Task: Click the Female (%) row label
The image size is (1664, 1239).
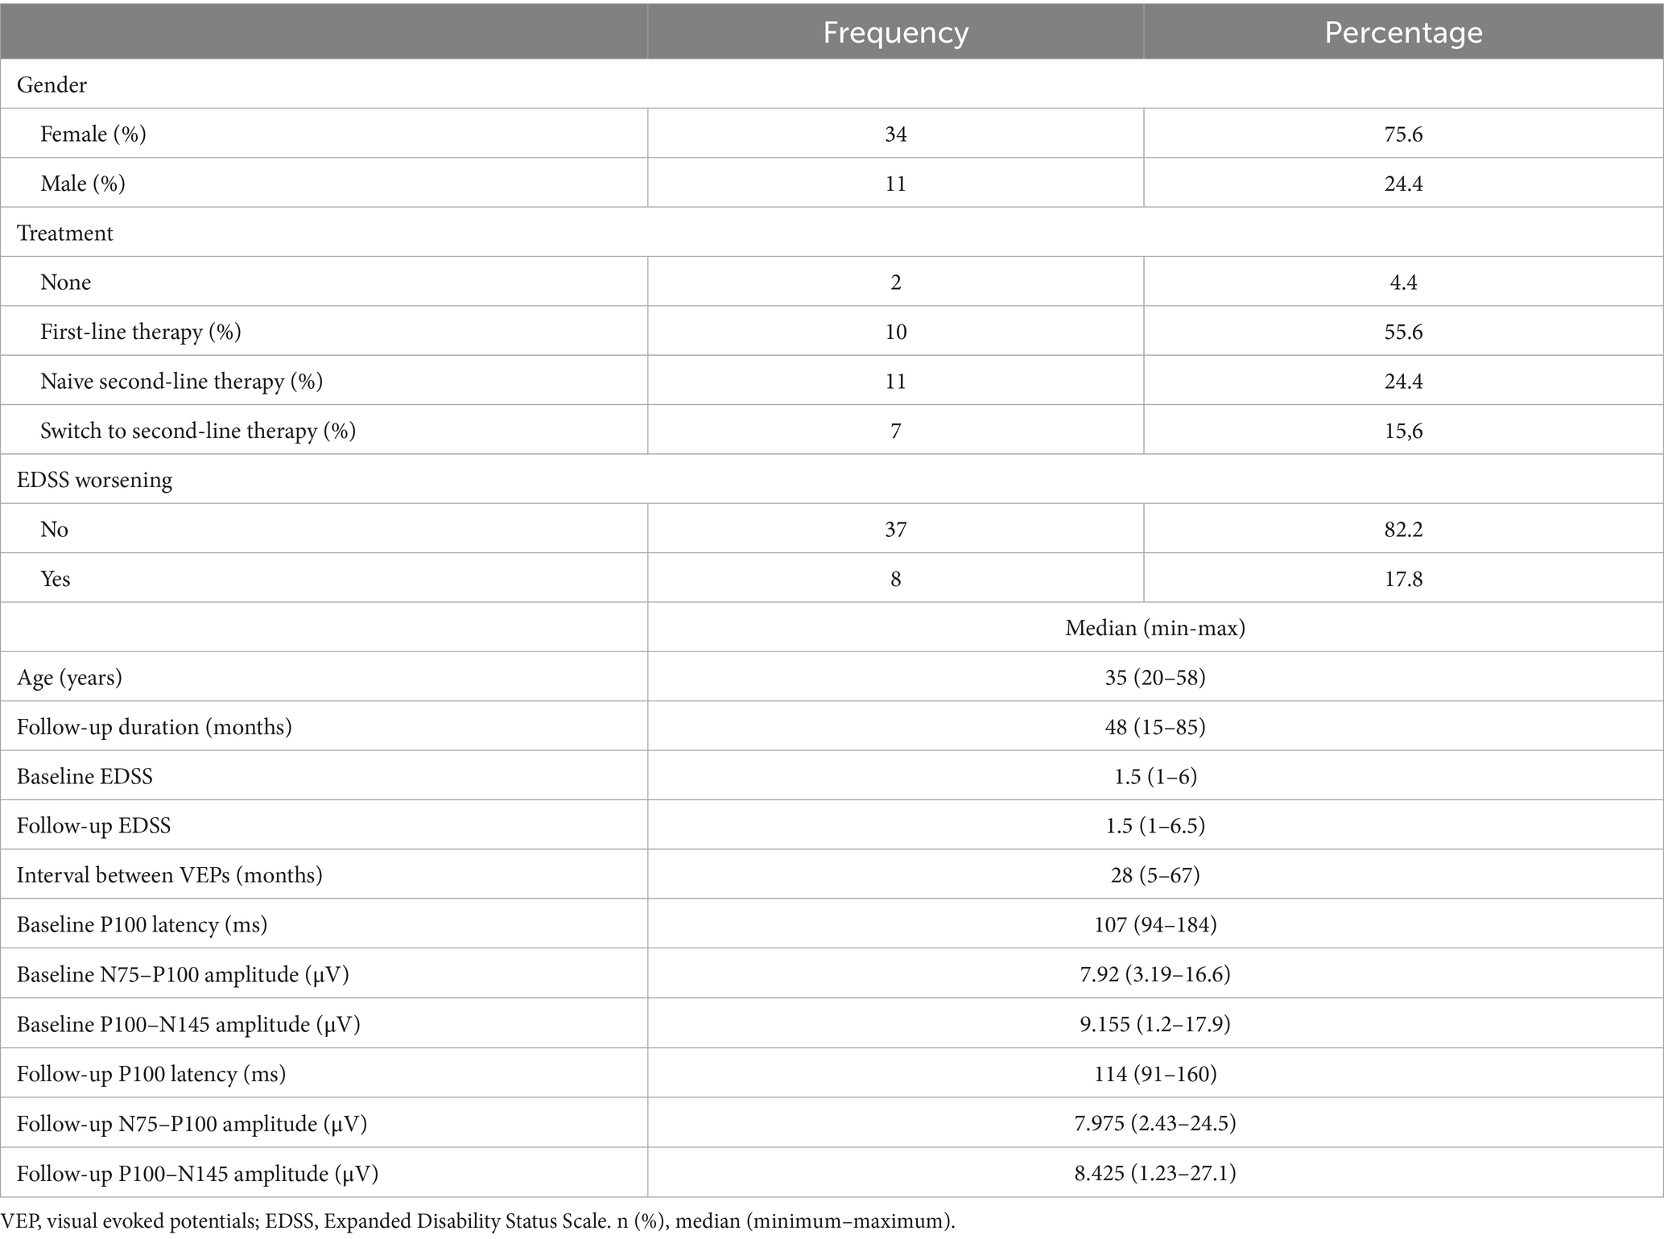Action: point(93,134)
